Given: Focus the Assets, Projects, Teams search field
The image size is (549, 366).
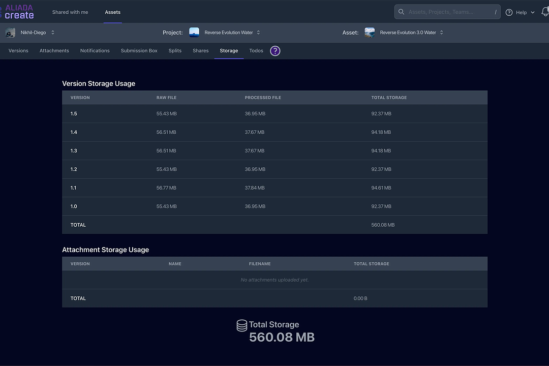Looking at the screenshot, I should 447,12.
